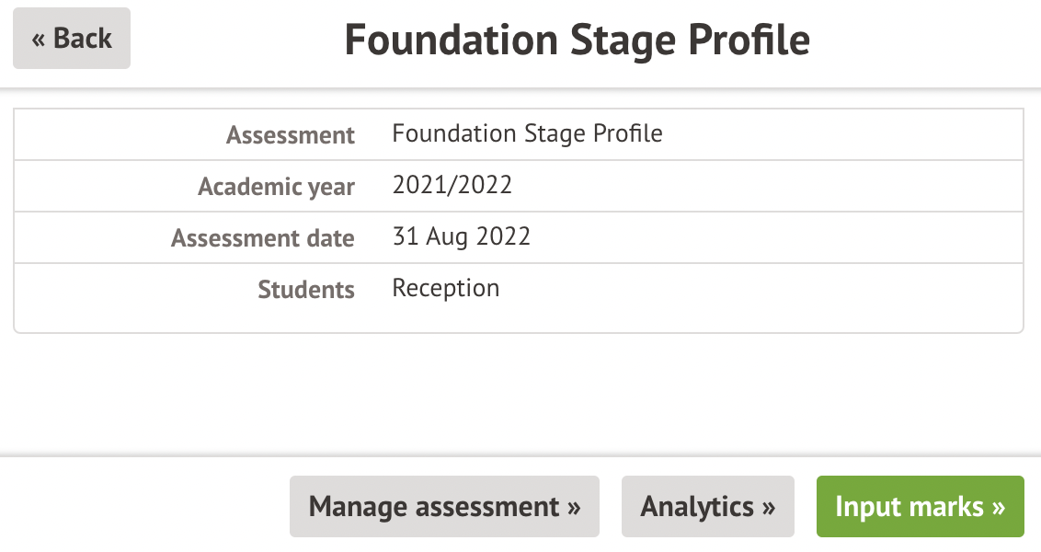Click the Assessment date field label

[262, 238]
